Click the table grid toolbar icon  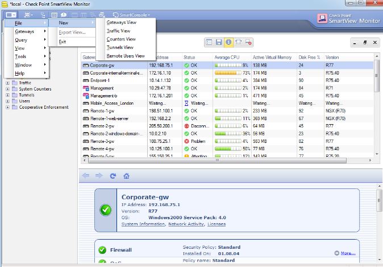54,15
